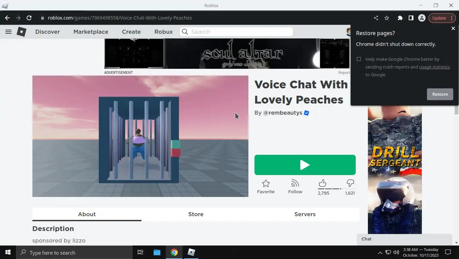
Task: Click the 1,621 dislikes count
Action: [350, 193]
